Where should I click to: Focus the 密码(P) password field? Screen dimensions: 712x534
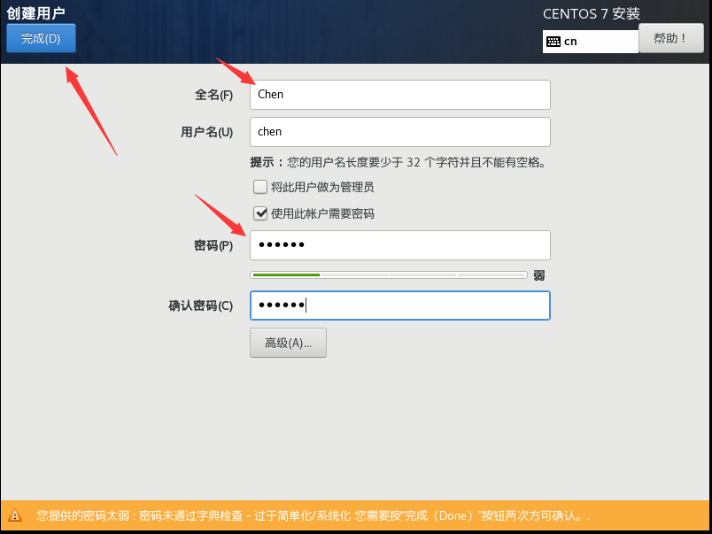[400, 245]
